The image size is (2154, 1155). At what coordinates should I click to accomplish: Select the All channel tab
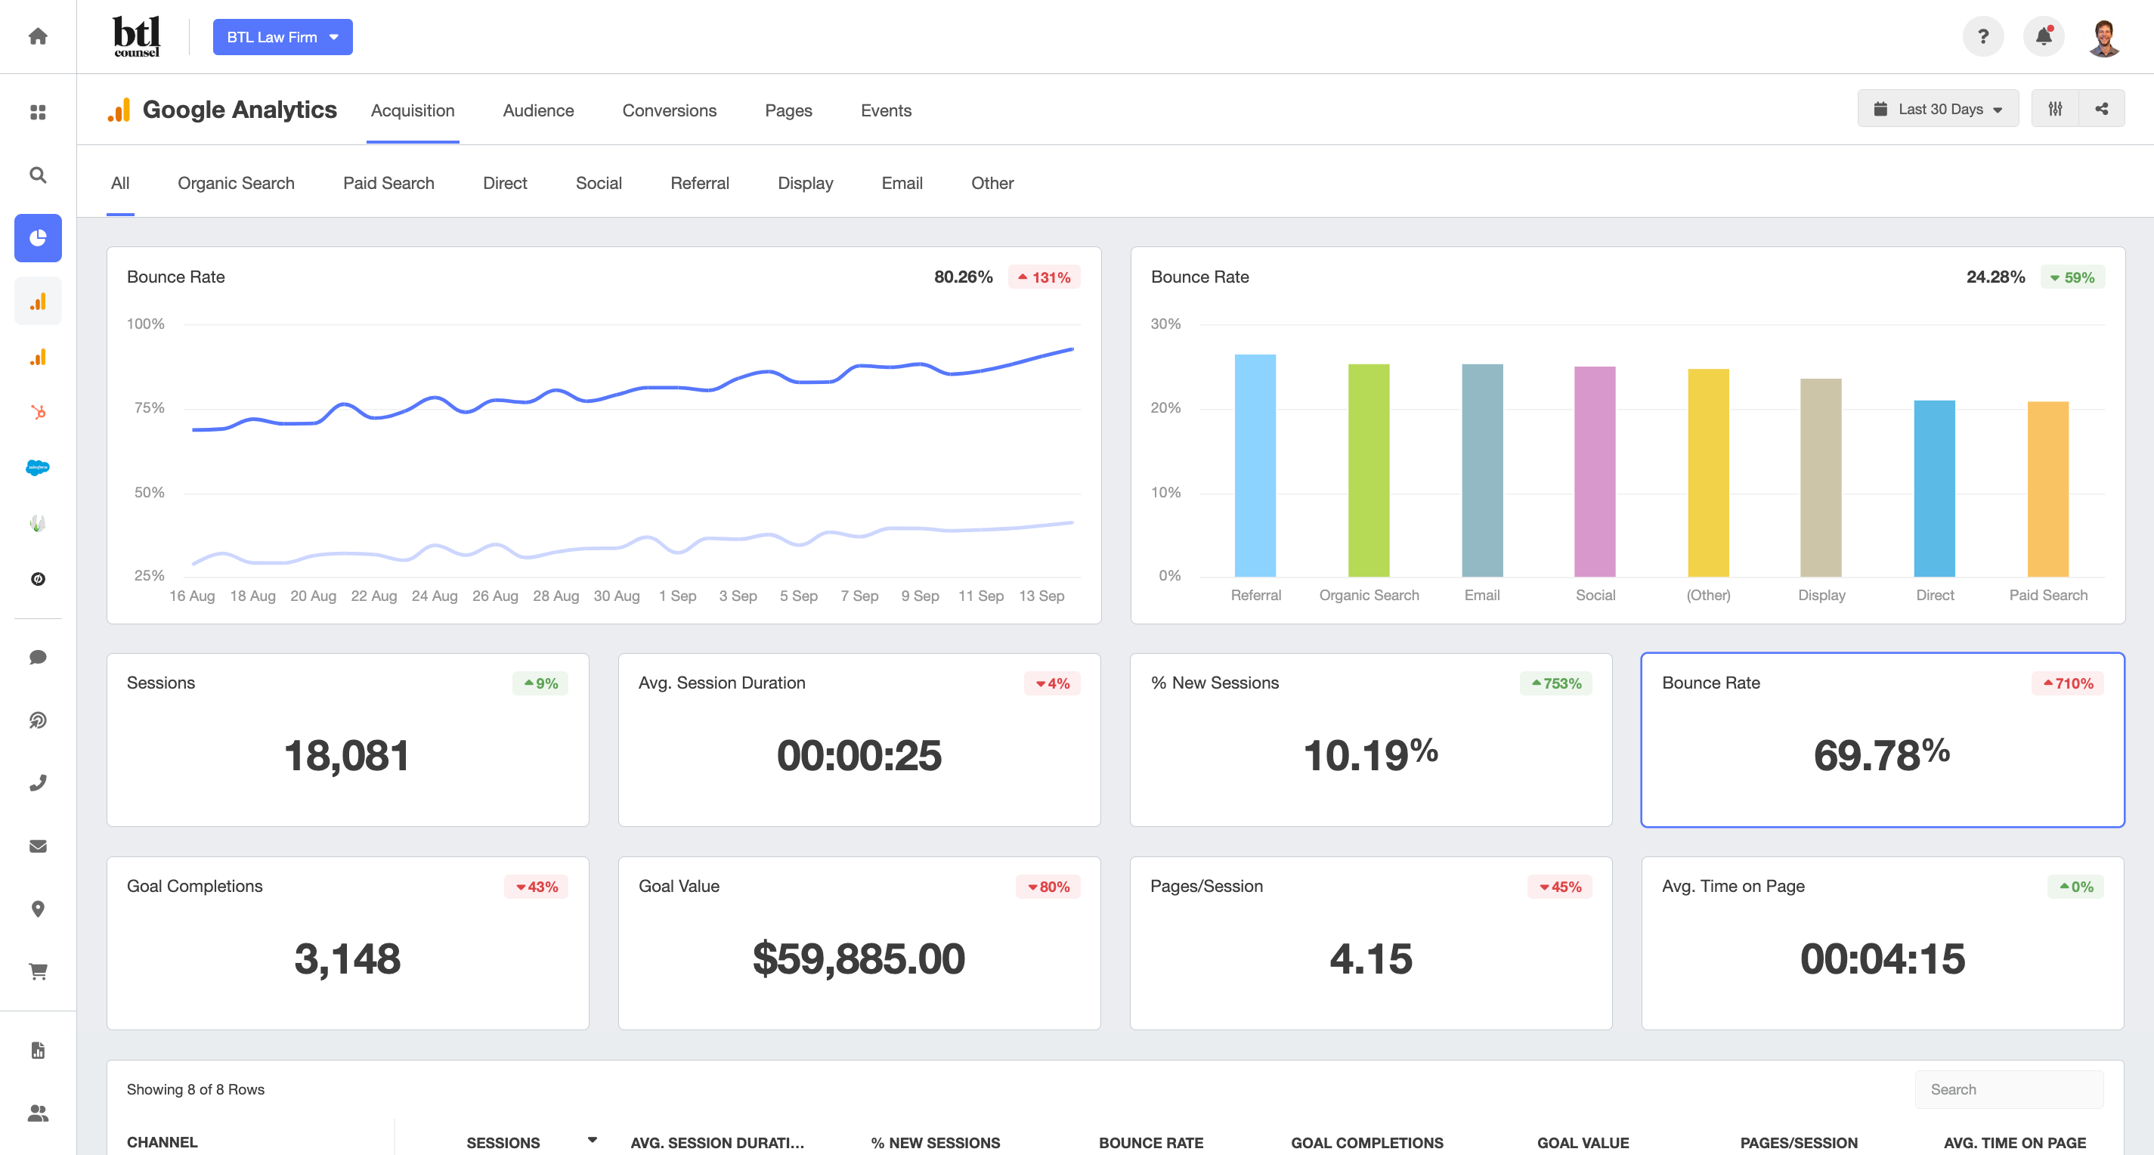click(119, 183)
